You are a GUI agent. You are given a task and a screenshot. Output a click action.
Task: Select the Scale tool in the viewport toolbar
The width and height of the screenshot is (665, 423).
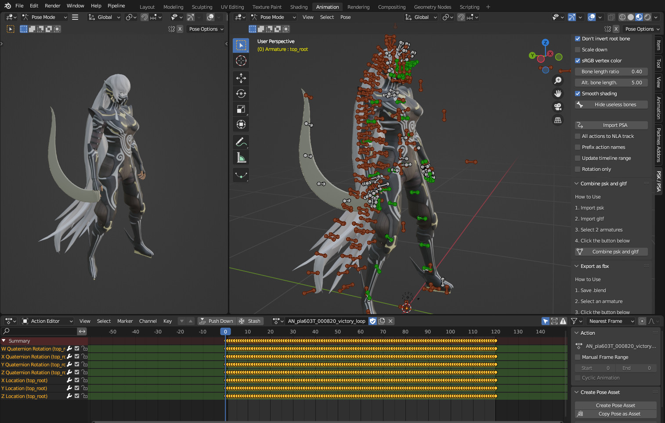point(241,108)
